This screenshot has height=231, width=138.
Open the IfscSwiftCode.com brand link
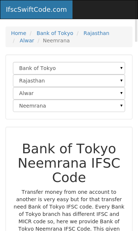click(36, 10)
